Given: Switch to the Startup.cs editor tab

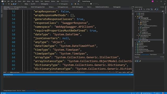Looking at the screenshot, I should (x=51, y=7).
